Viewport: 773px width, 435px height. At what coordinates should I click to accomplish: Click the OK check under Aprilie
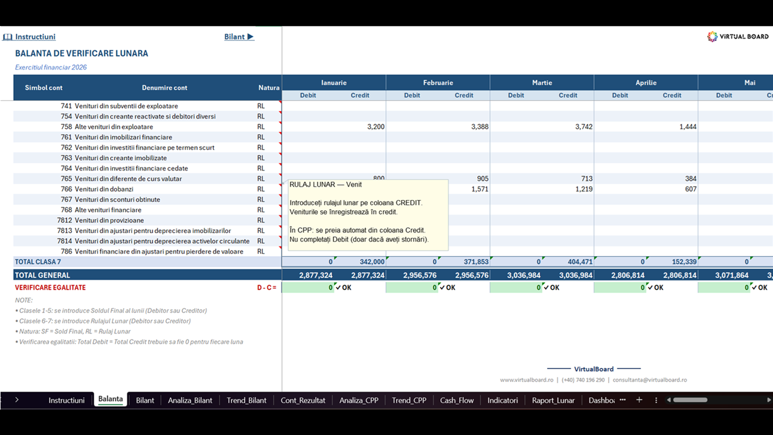(x=655, y=288)
